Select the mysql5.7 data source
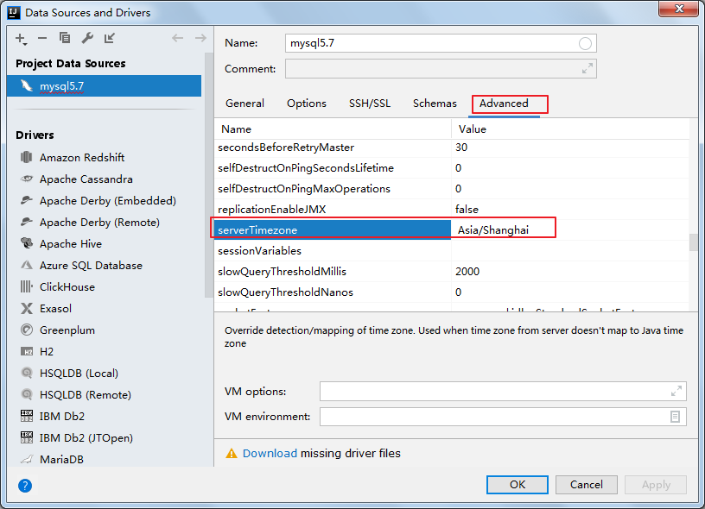 coord(105,85)
